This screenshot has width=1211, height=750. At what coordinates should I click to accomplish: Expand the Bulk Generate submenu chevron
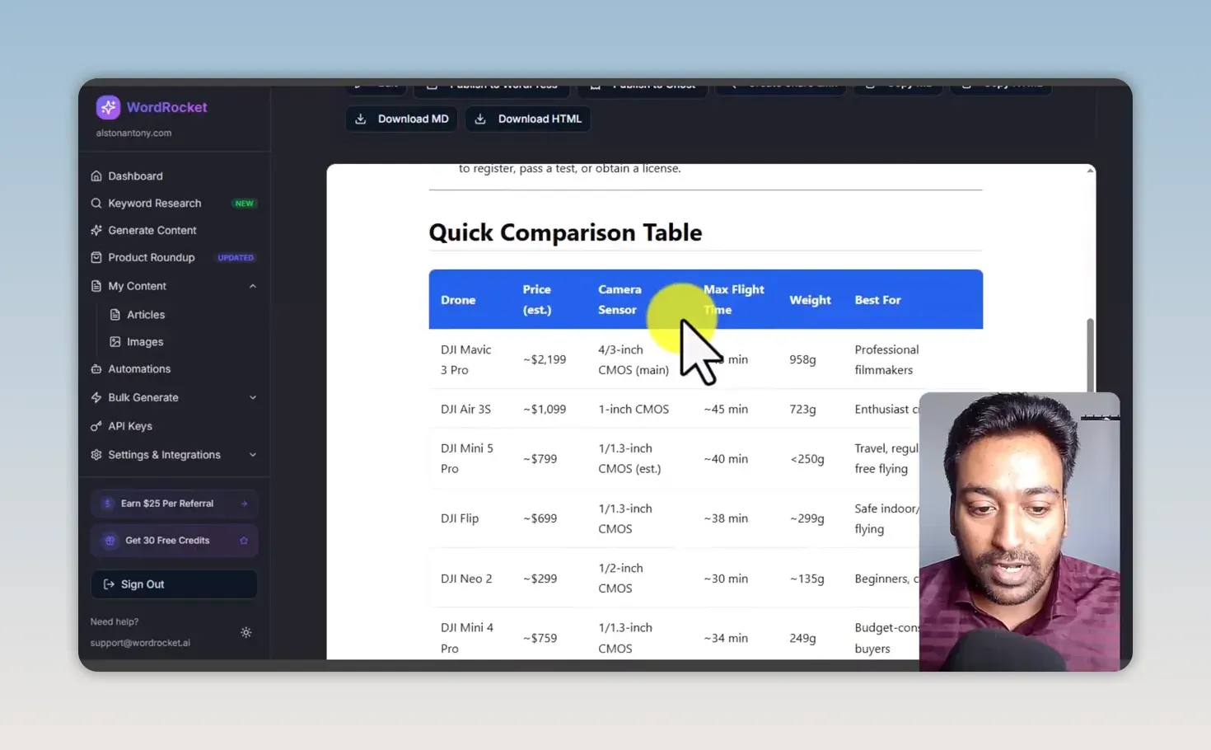coord(253,397)
